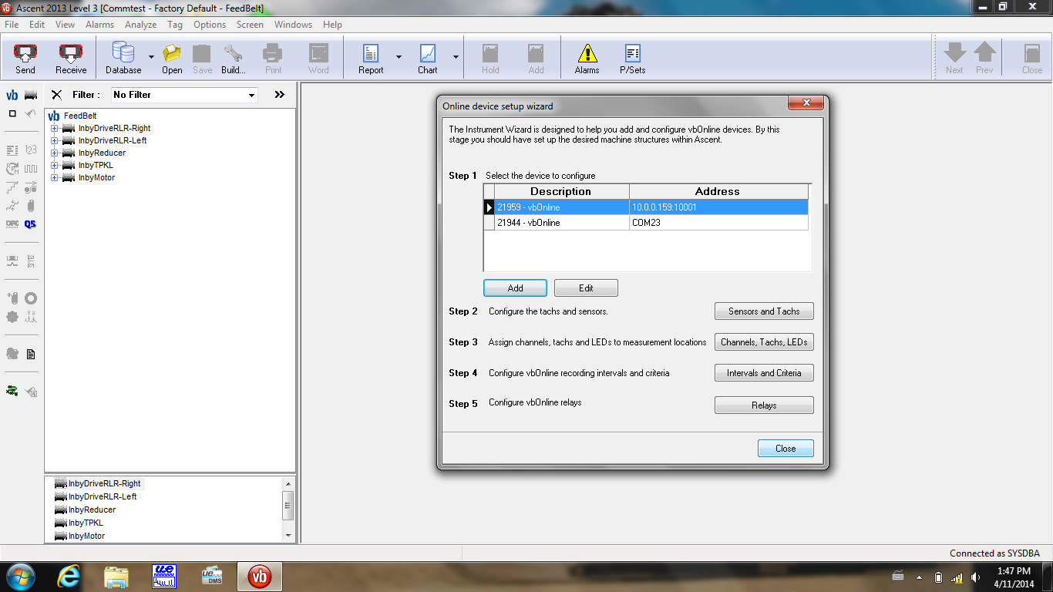Click the OPC sidebar icon
The height and width of the screenshot is (592, 1053).
pyautogui.click(x=12, y=224)
